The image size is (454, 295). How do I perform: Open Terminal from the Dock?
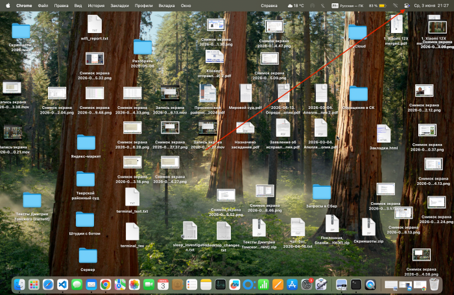coord(356,285)
